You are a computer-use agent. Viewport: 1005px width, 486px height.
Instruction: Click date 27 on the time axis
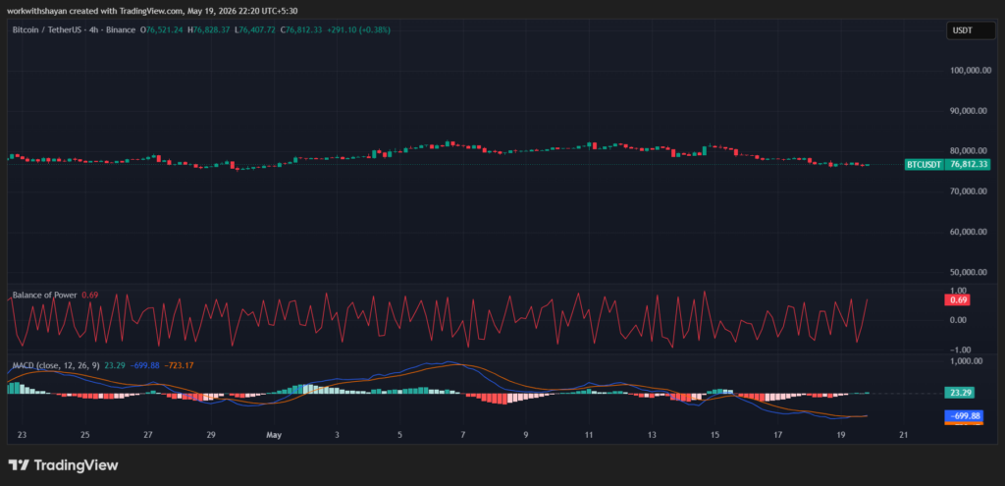147,435
